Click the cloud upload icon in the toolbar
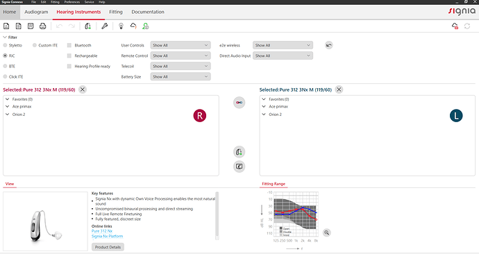Viewport: 479px width, 254px height. pyautogui.click(x=133, y=26)
